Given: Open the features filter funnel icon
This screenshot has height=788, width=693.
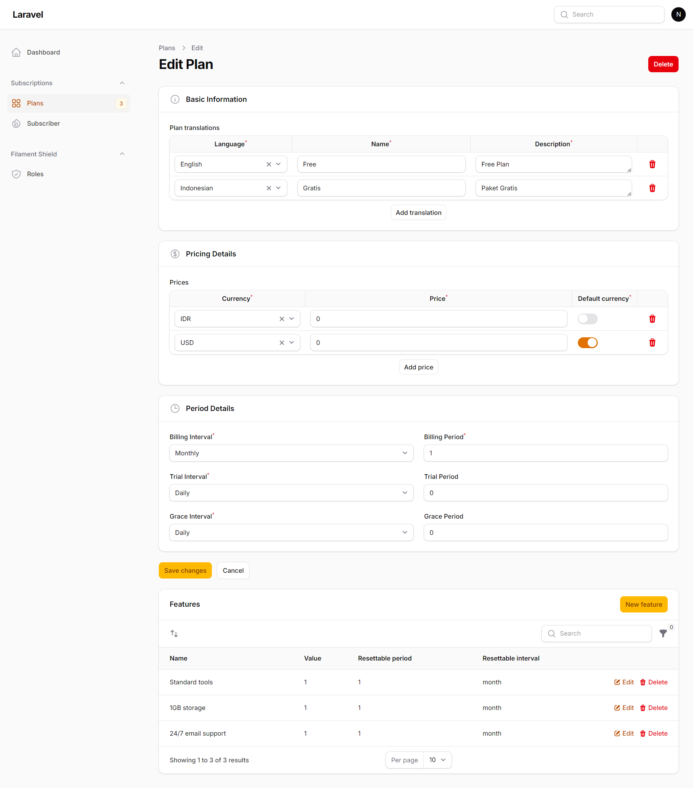Looking at the screenshot, I should [x=663, y=633].
